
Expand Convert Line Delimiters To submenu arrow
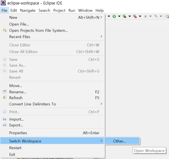click(x=101, y=104)
